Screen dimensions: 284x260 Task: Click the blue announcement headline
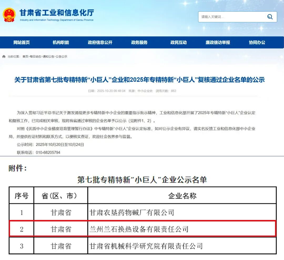pos(139,80)
